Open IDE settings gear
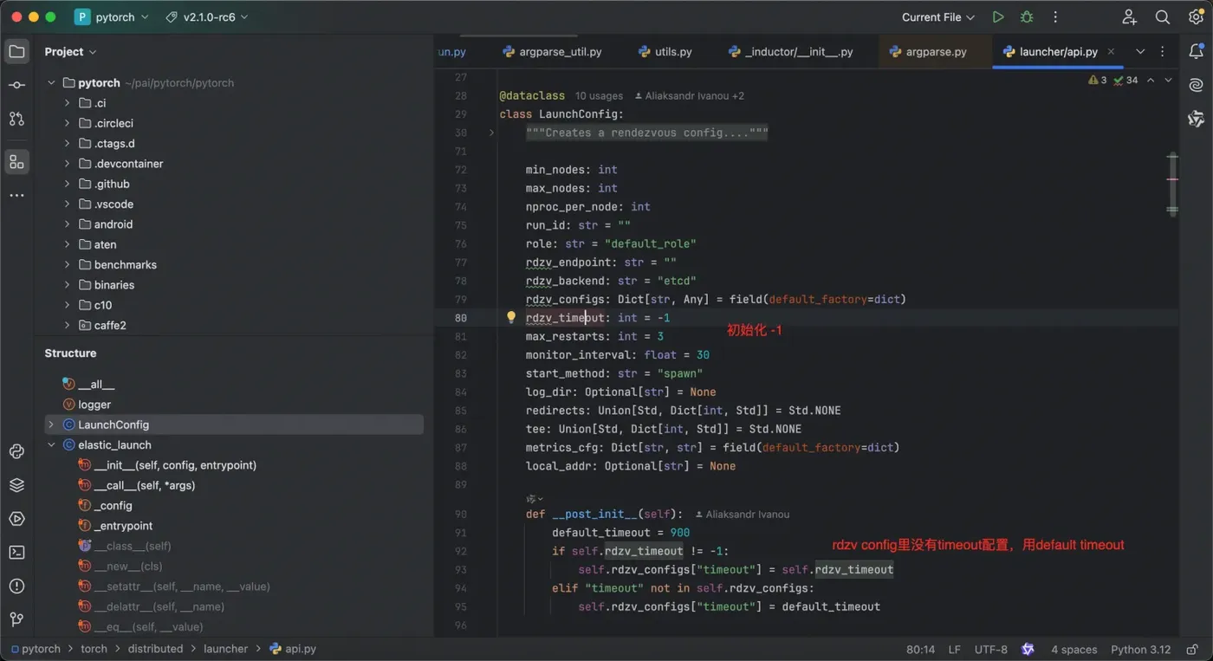Image resolution: width=1213 pixels, height=661 pixels. (x=1196, y=17)
